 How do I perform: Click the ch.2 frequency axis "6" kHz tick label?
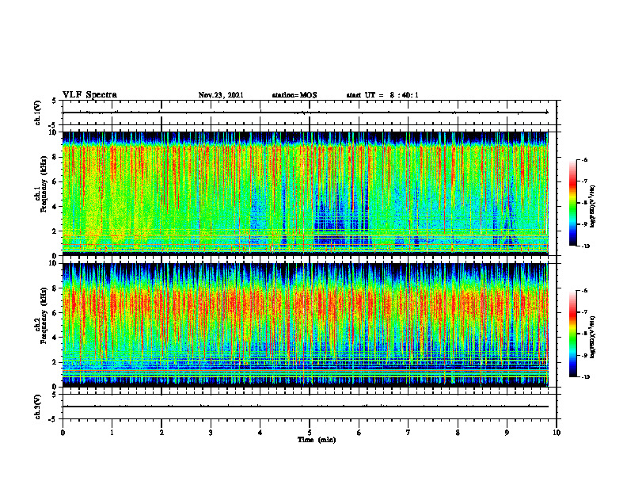(55, 313)
